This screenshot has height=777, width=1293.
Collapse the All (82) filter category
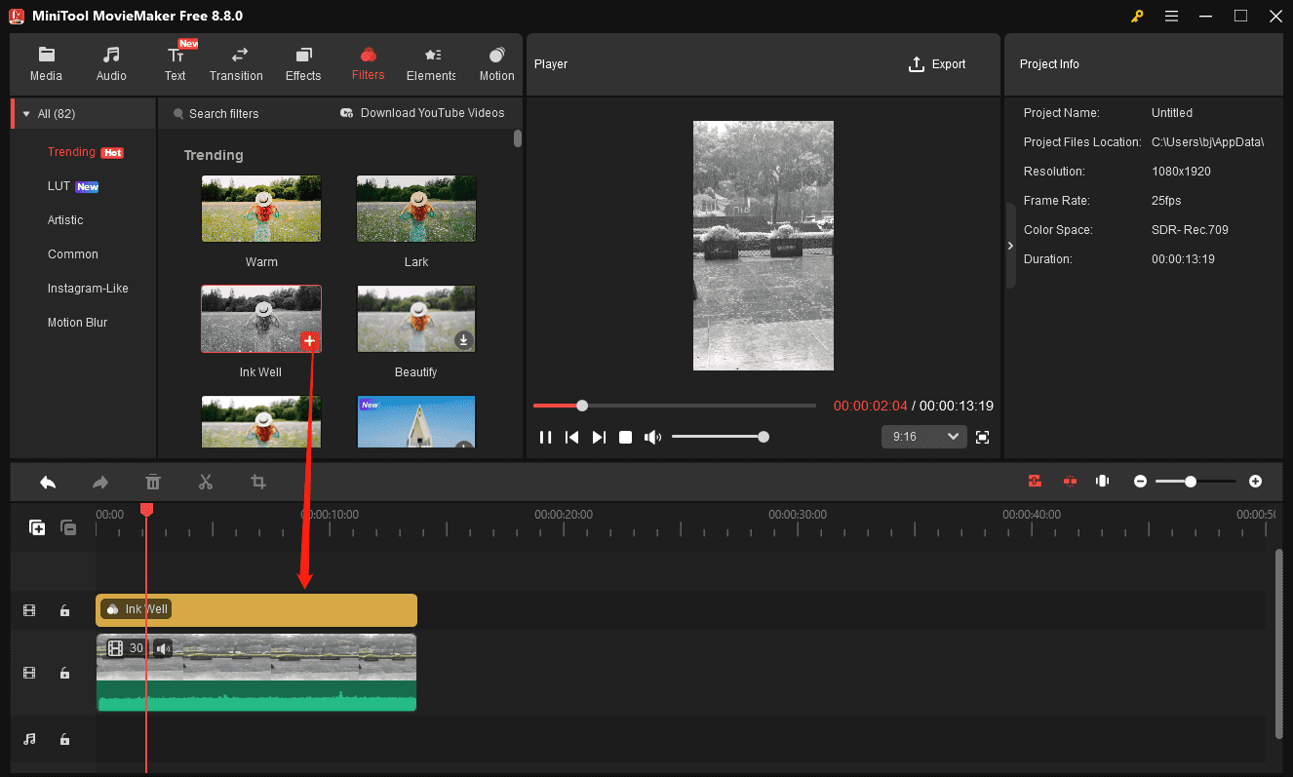pyautogui.click(x=26, y=114)
